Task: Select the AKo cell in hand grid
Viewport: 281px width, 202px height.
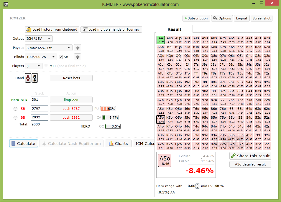Action: 161,49
